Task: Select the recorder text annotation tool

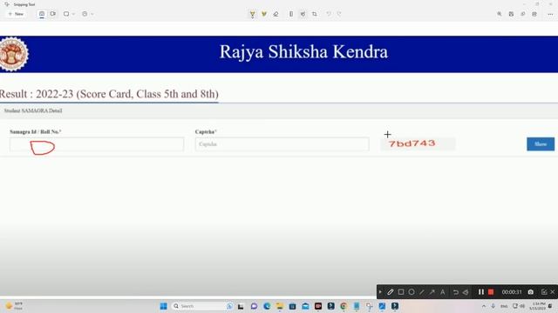Action: (443, 292)
